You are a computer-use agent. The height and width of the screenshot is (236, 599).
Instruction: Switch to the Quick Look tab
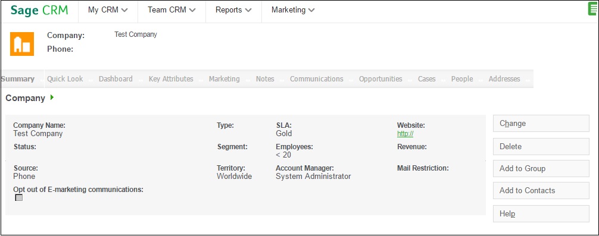click(65, 79)
